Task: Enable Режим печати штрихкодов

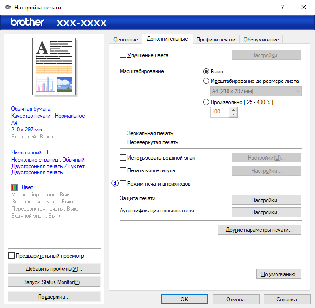Action: pos(123,184)
